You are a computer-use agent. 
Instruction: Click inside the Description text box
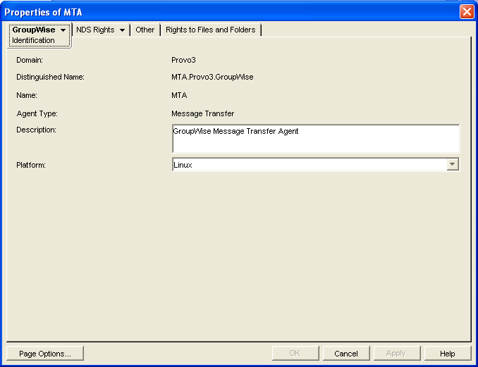coord(316,139)
